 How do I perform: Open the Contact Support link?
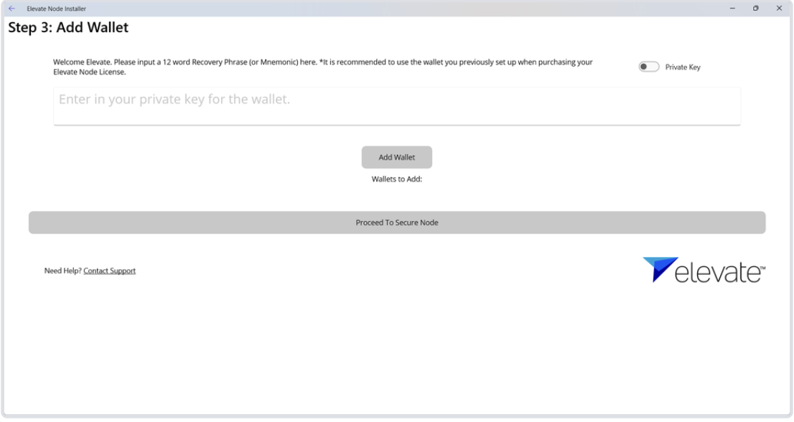(x=109, y=271)
